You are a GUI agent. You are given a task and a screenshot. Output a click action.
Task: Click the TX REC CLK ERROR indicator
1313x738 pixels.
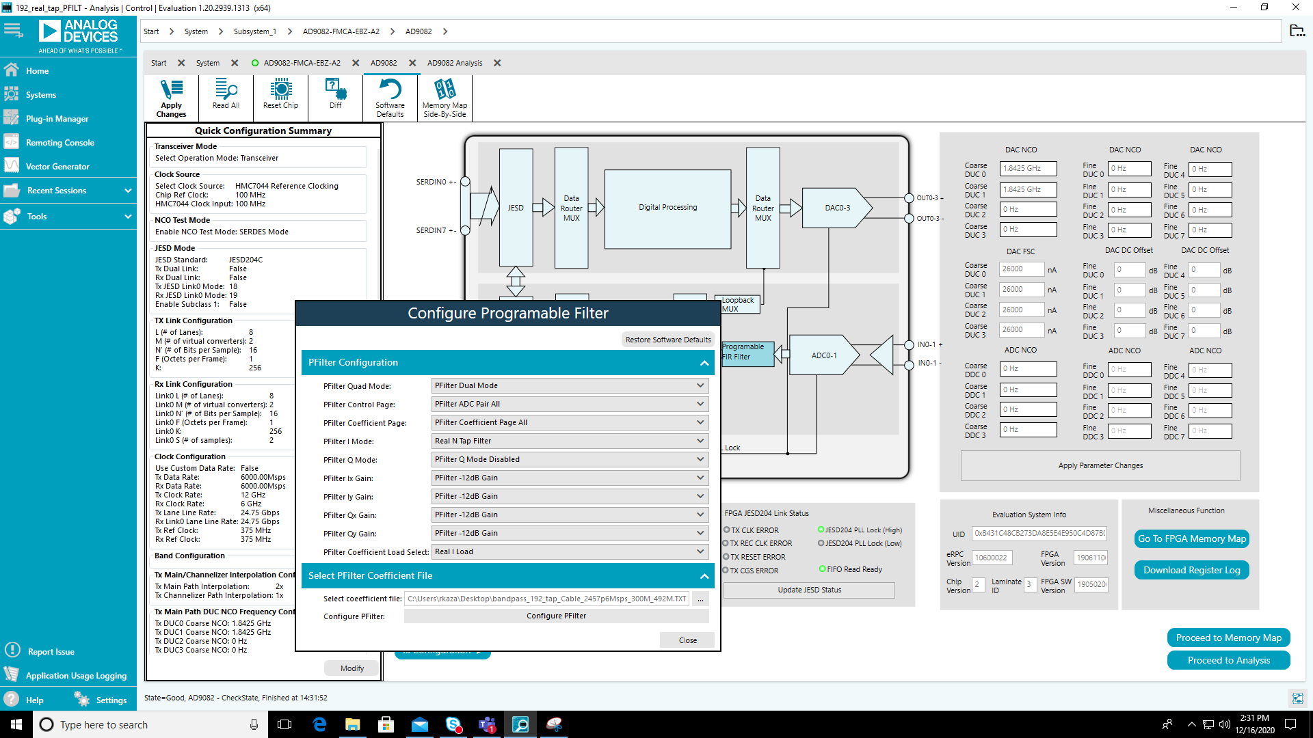tap(726, 543)
